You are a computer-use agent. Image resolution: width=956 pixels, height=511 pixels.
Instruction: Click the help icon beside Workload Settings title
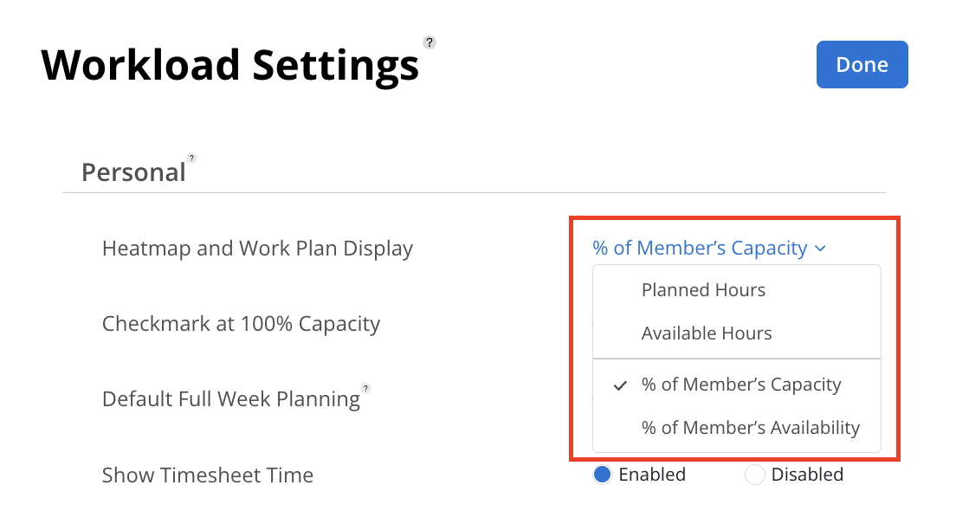430,42
